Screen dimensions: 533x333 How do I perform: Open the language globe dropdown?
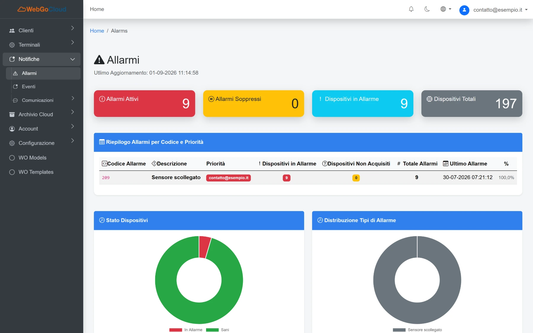pos(446,9)
